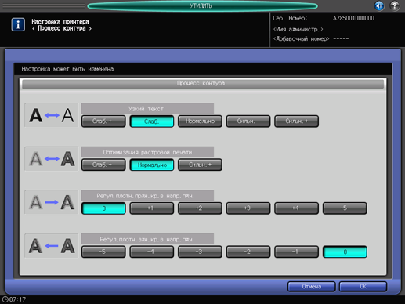Click Регул. плотн. здн. кр. label
Screen dimensions: 405x304
tap(147, 239)
